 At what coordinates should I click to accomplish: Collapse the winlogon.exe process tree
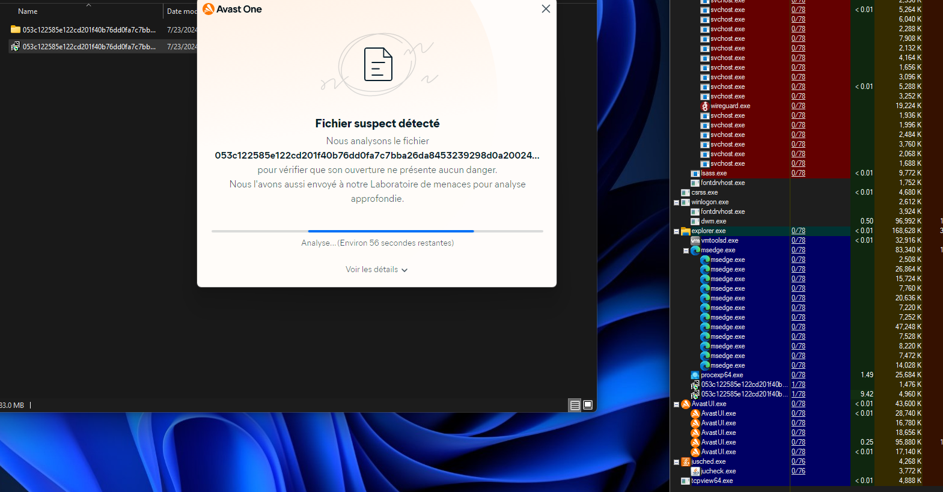676,202
